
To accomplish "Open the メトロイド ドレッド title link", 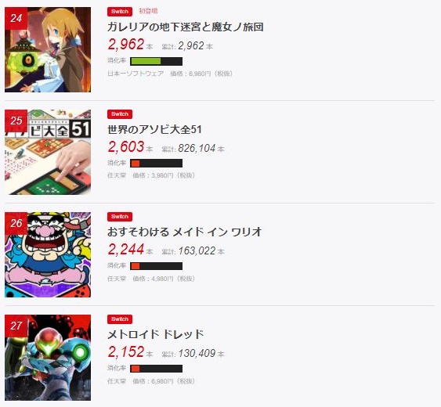I will (155, 334).
